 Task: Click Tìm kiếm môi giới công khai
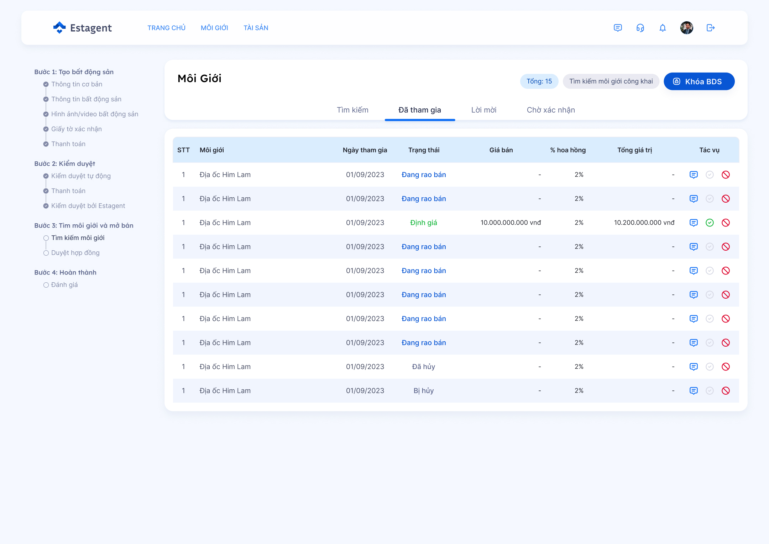tap(611, 81)
